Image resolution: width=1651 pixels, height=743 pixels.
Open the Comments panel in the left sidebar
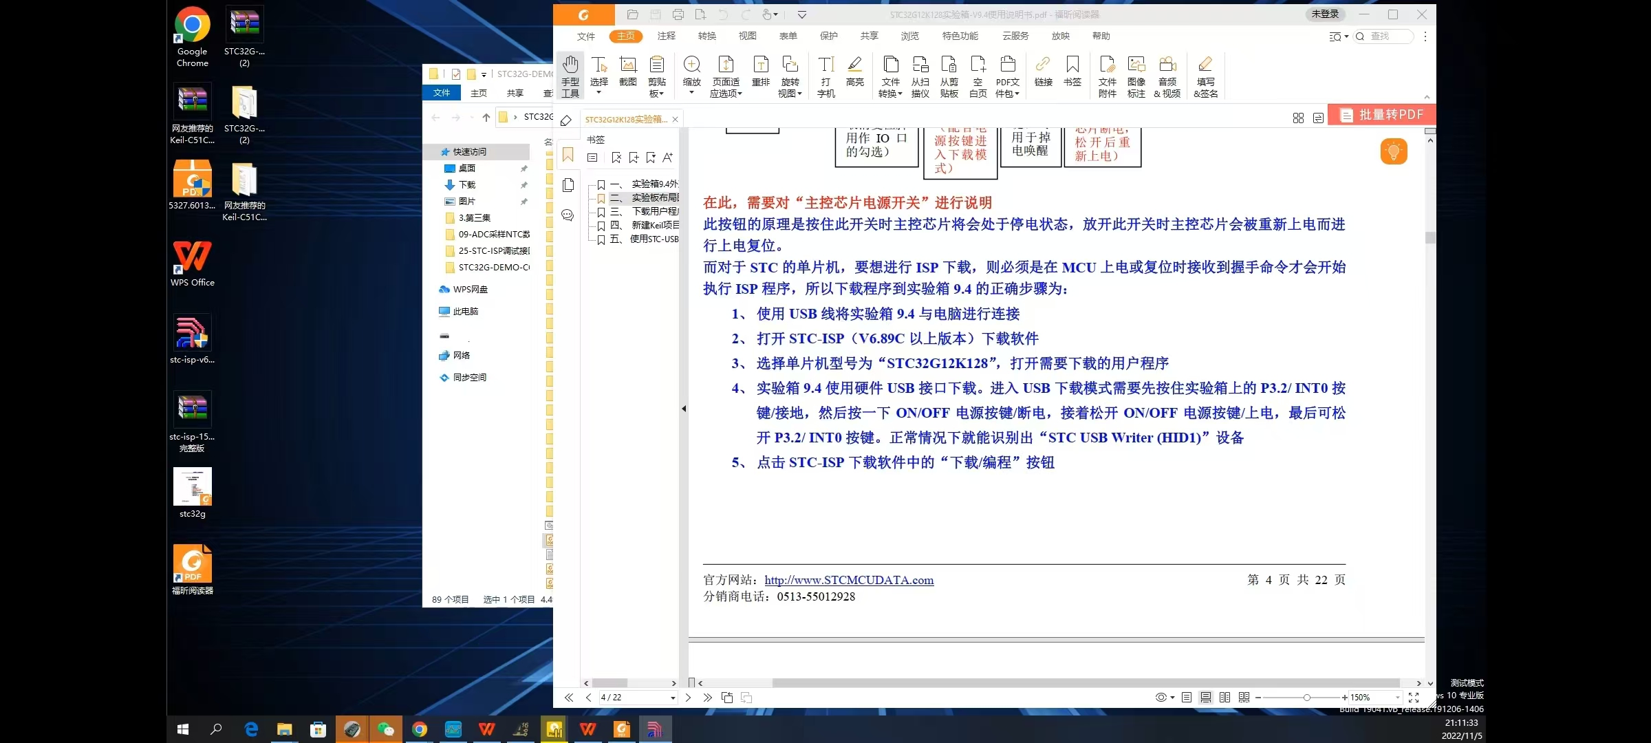coord(568,215)
